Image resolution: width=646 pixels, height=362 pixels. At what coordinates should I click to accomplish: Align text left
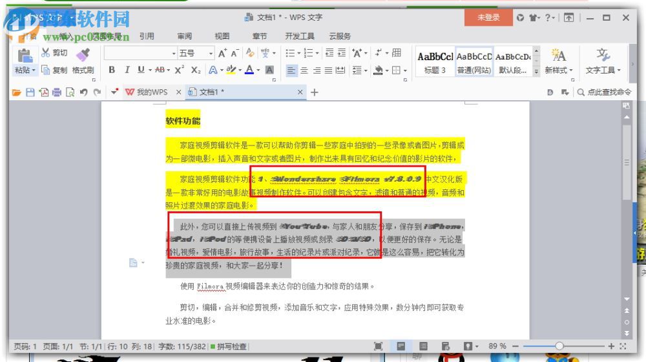(291, 70)
